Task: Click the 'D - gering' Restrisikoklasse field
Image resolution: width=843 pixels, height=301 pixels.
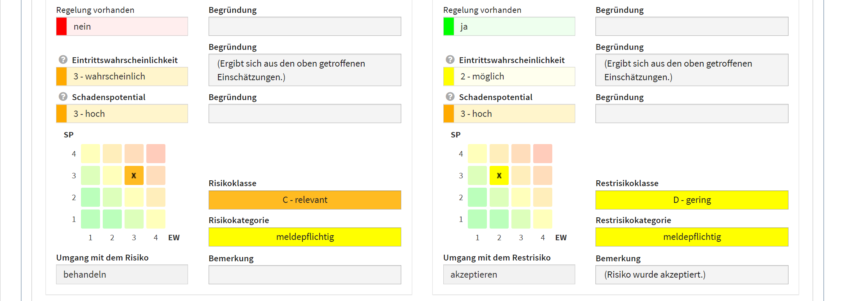Action: point(692,200)
